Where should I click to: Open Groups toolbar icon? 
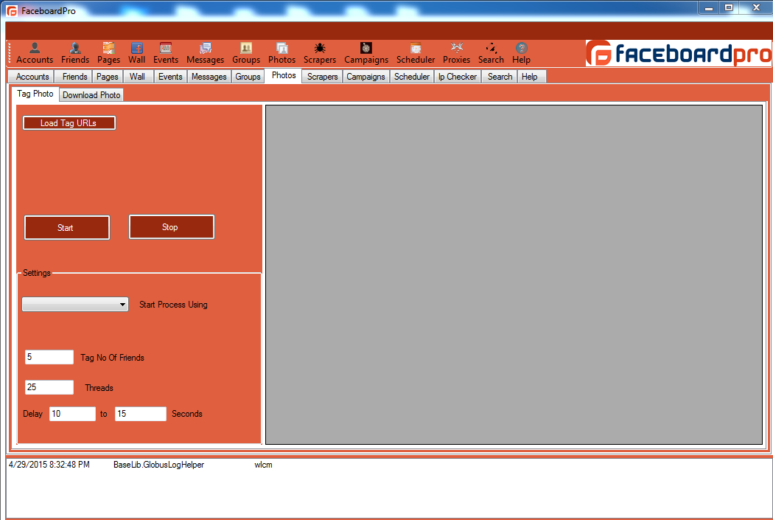(x=246, y=53)
